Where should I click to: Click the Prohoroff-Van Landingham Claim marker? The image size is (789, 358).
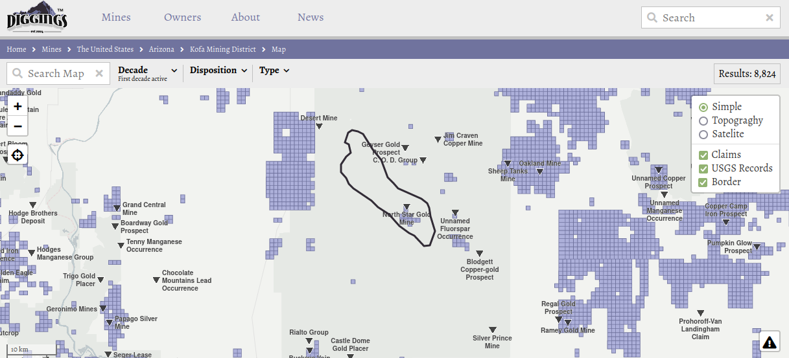pyautogui.click(x=700, y=313)
